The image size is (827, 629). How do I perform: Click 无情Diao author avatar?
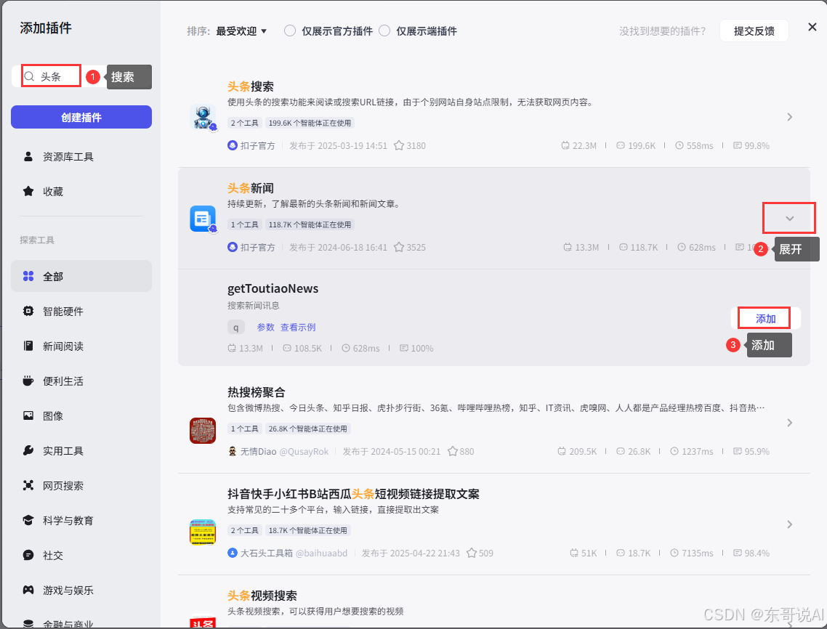233,451
